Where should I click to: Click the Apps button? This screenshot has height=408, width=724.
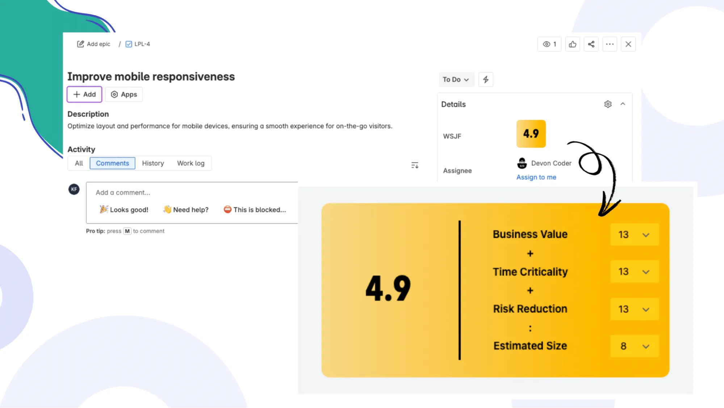click(124, 94)
